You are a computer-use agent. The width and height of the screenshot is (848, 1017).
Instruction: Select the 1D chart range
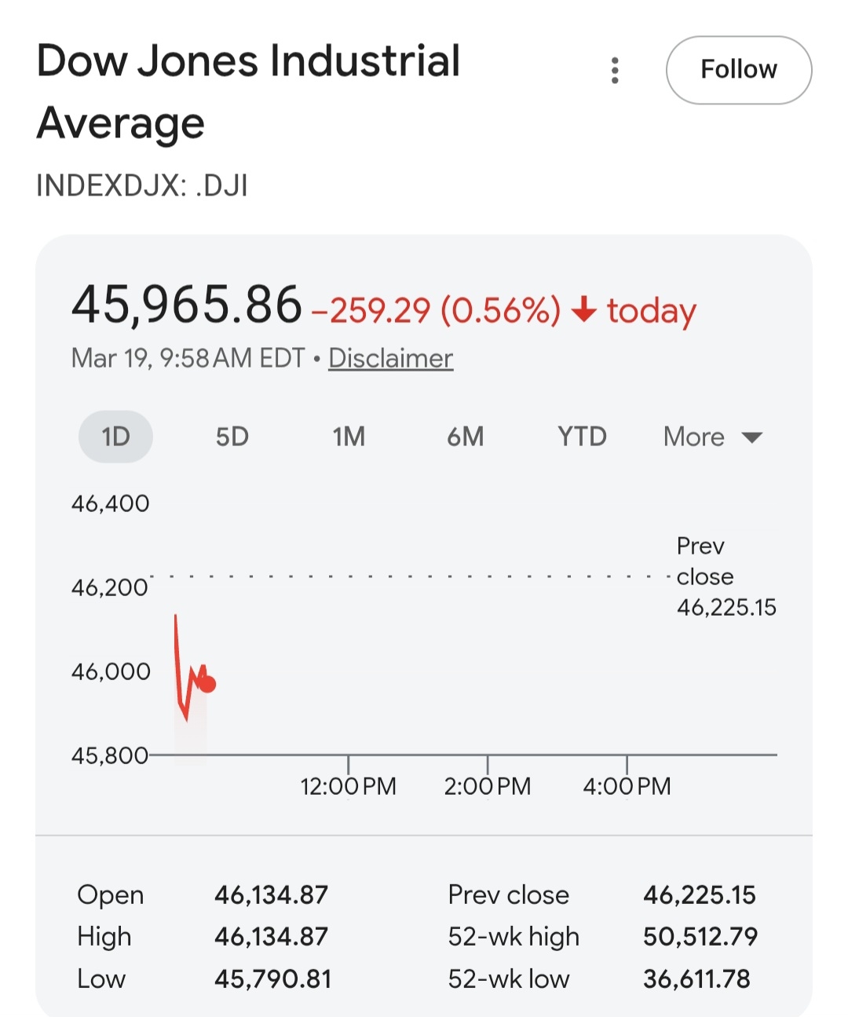point(115,437)
